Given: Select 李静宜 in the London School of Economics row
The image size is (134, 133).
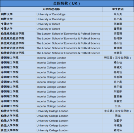Looking at the screenshot, I should coord(118,53).
